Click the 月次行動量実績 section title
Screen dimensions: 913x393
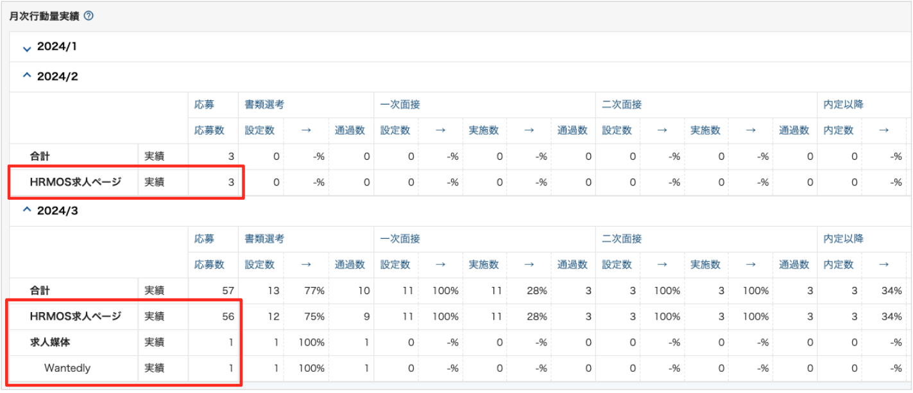pos(44,16)
